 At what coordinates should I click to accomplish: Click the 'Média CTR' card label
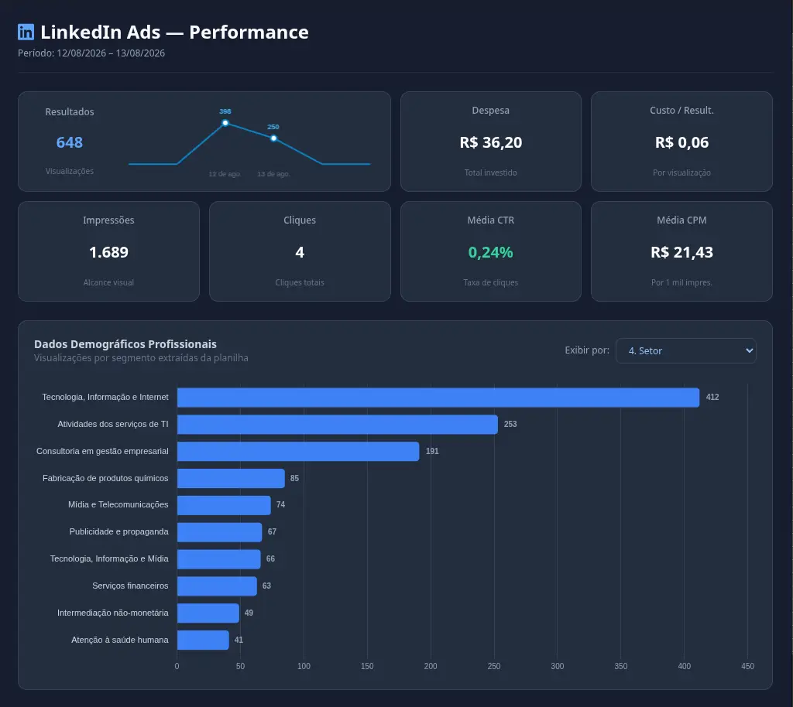click(x=490, y=220)
